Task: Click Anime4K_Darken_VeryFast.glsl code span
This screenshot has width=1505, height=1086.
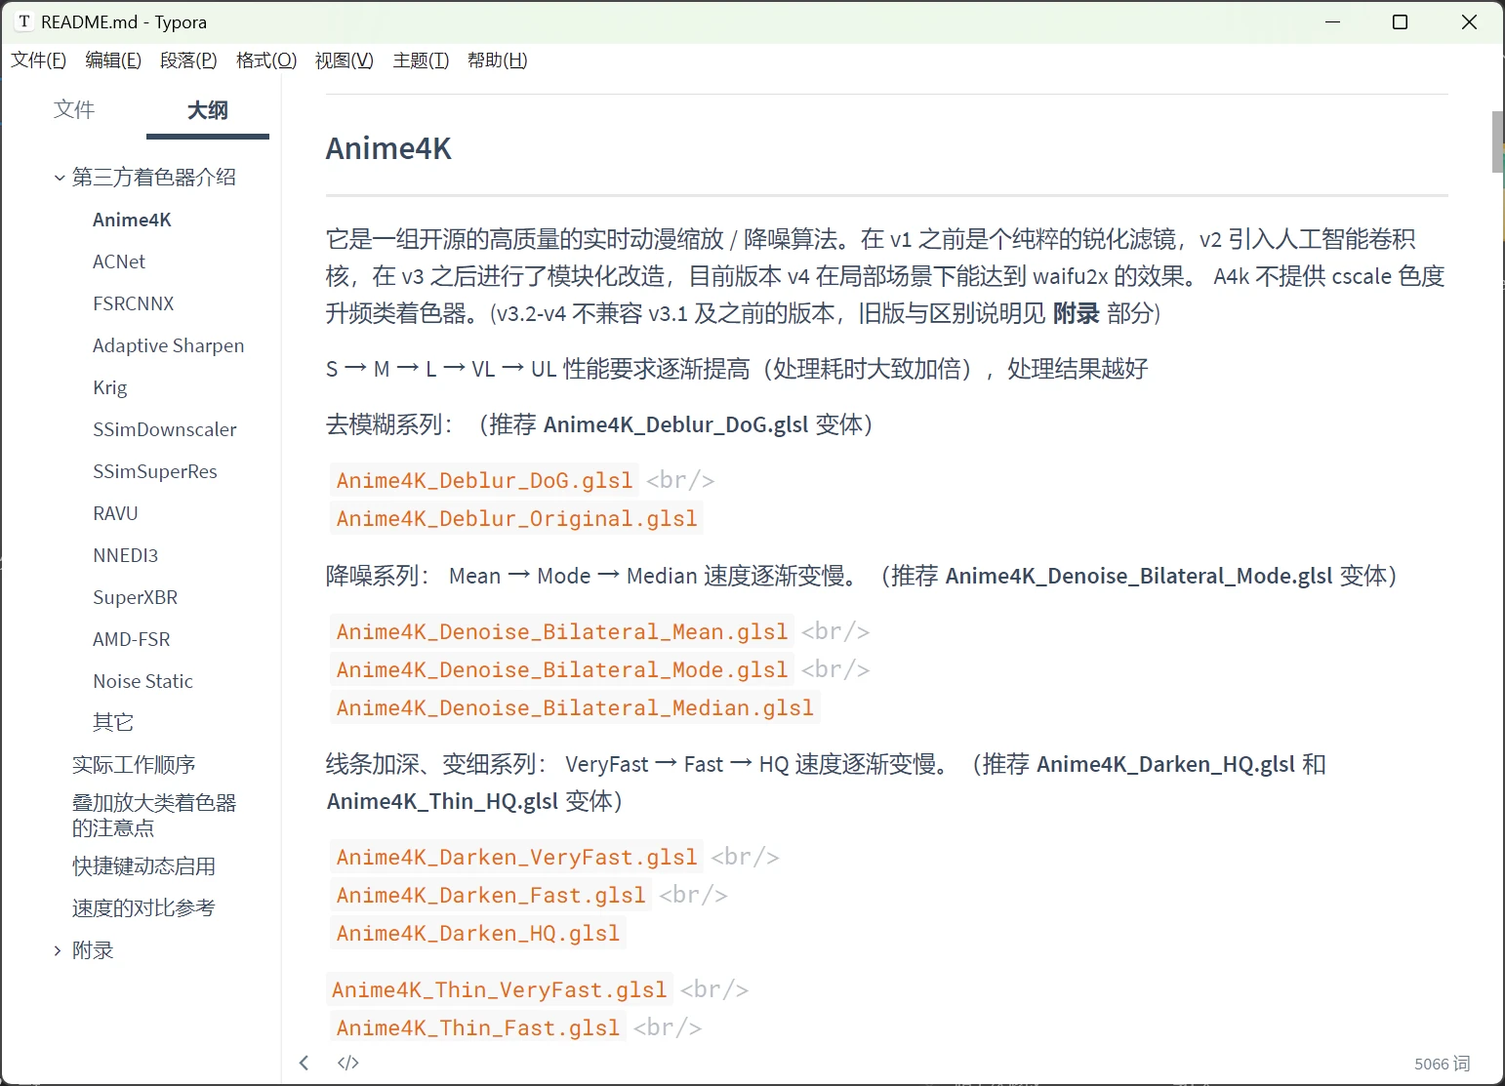Action: click(x=516, y=857)
